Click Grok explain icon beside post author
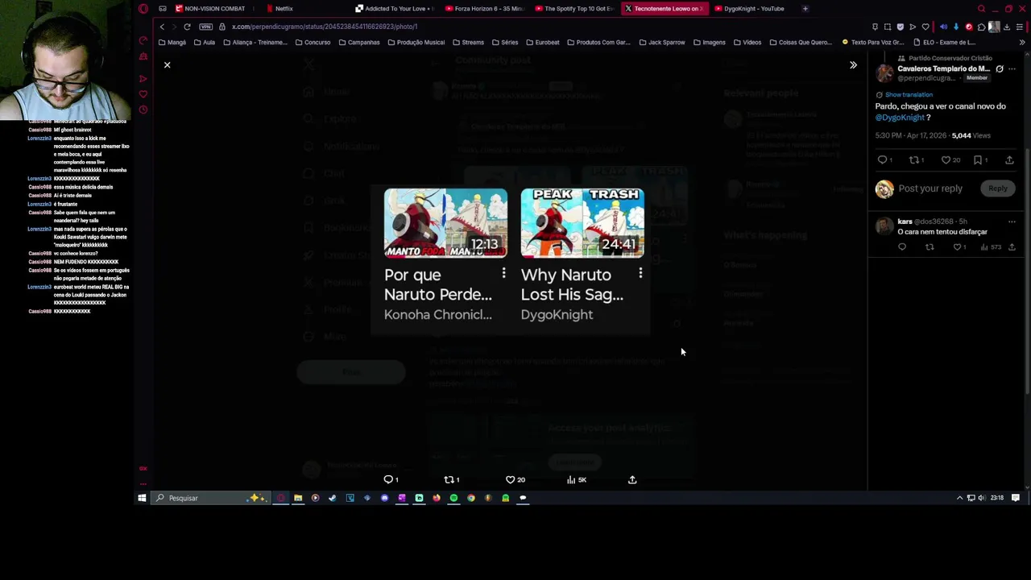 point(1000,68)
